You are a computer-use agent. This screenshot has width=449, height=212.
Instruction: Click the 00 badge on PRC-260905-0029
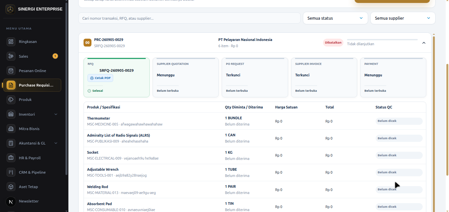87,43
